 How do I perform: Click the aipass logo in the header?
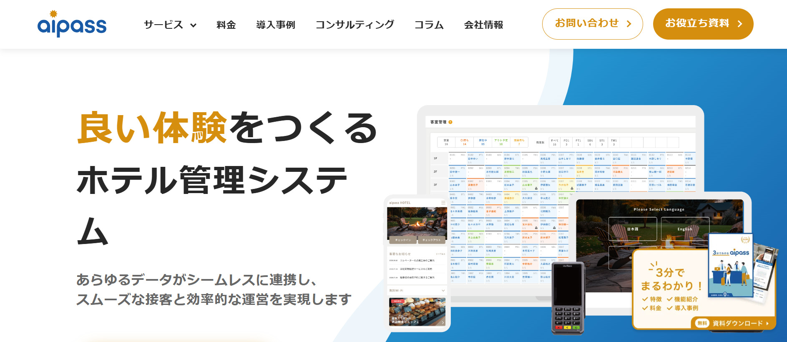(72, 24)
